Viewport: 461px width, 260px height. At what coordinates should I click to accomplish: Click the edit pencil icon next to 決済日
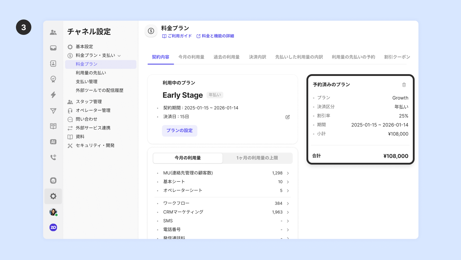click(x=288, y=117)
